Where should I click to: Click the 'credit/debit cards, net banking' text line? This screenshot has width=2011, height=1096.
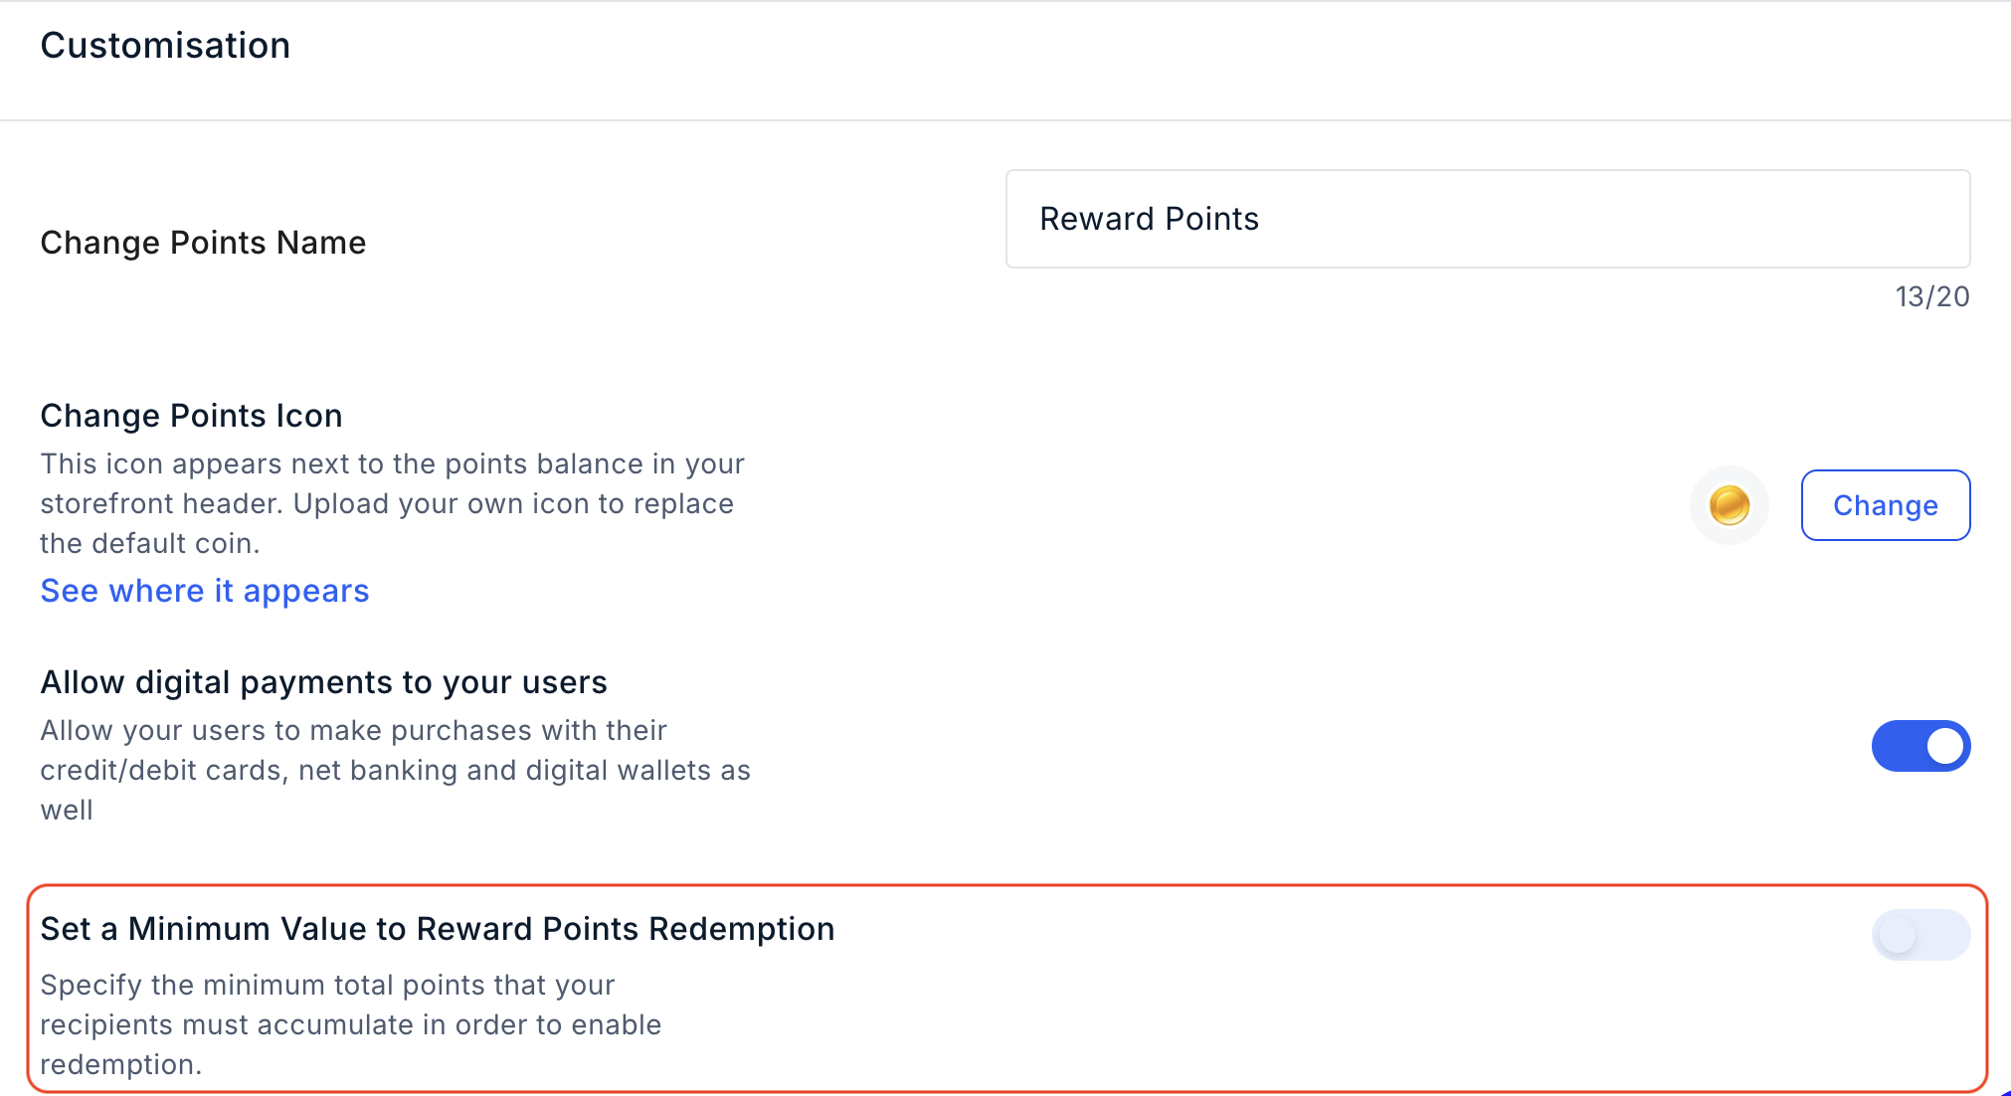[x=396, y=771]
